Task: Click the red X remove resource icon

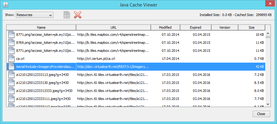Action: (x=78, y=15)
